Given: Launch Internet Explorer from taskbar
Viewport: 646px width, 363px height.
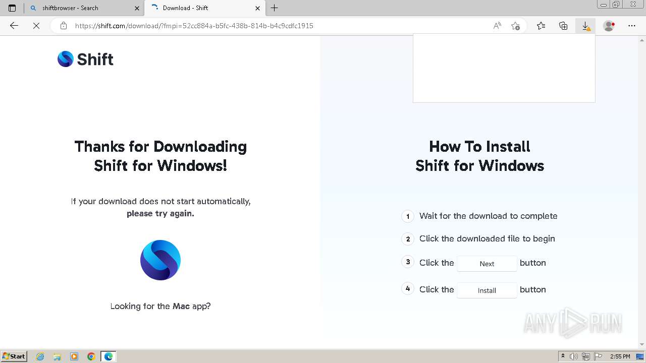Looking at the screenshot, I should coord(40,356).
